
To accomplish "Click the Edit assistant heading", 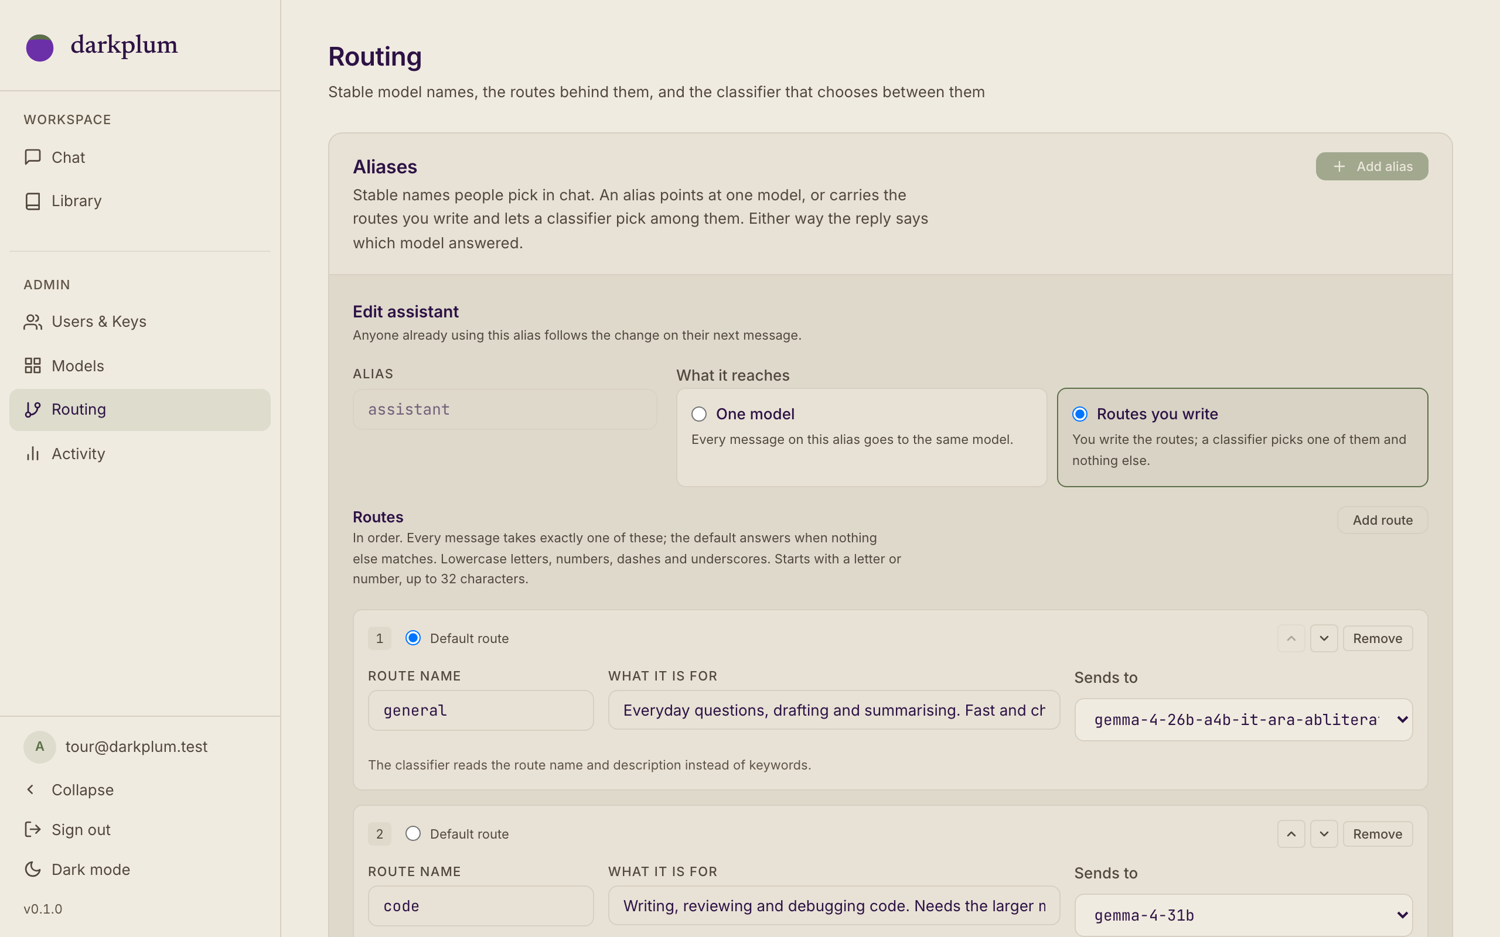I will [405, 312].
